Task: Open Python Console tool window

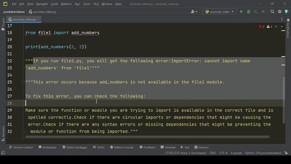Action: (121, 147)
